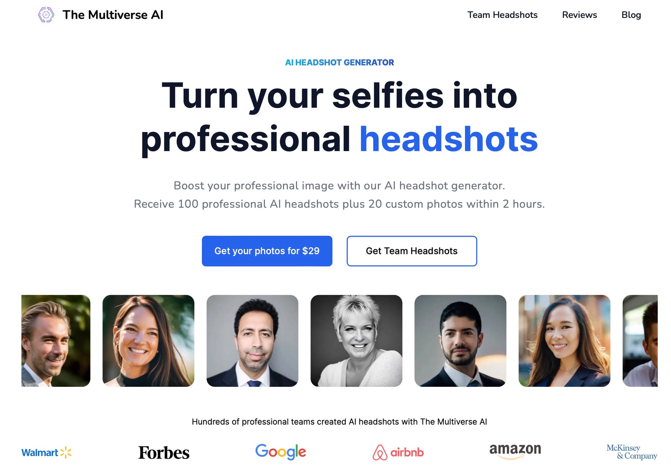Click the McKinsey & Company logo
Image resolution: width=671 pixels, height=468 pixels.
(x=632, y=452)
